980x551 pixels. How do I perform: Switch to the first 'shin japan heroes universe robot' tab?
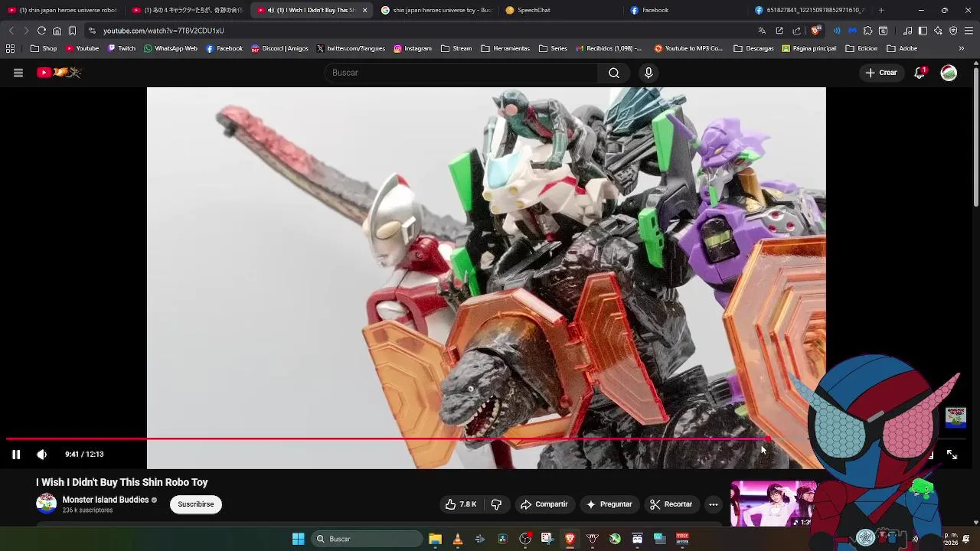click(63, 10)
